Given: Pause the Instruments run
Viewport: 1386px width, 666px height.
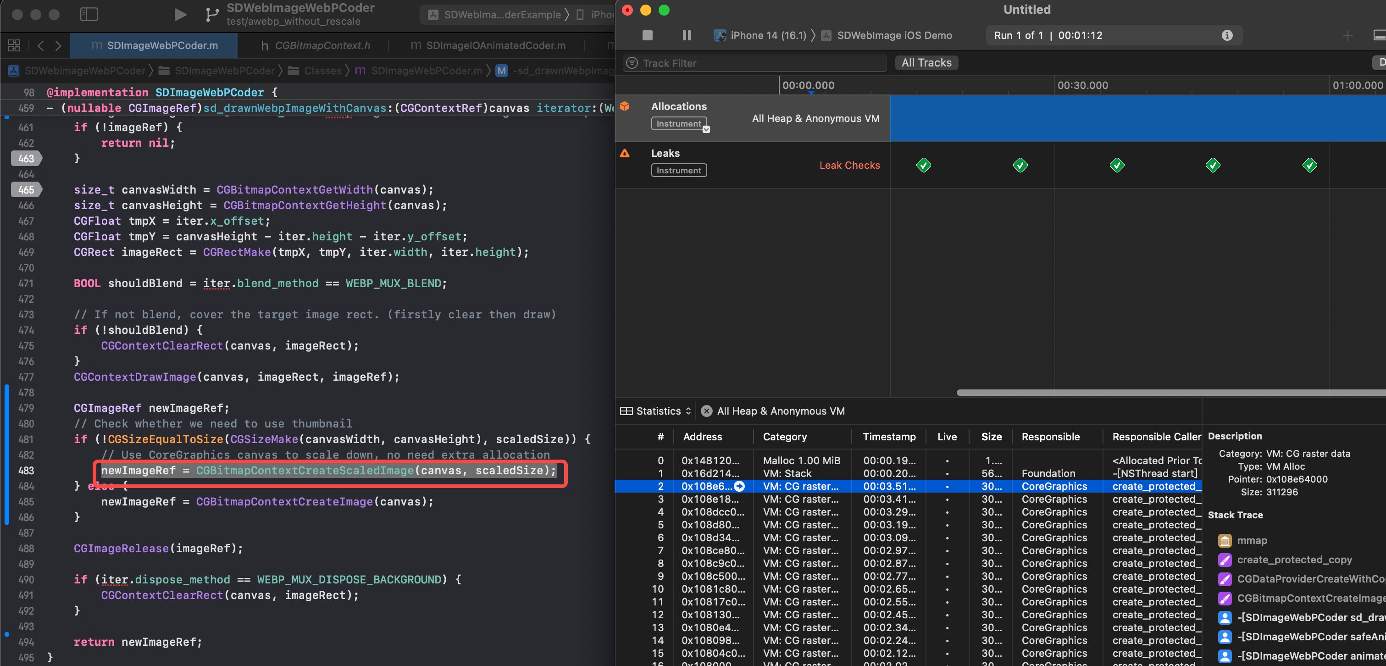Looking at the screenshot, I should (687, 35).
